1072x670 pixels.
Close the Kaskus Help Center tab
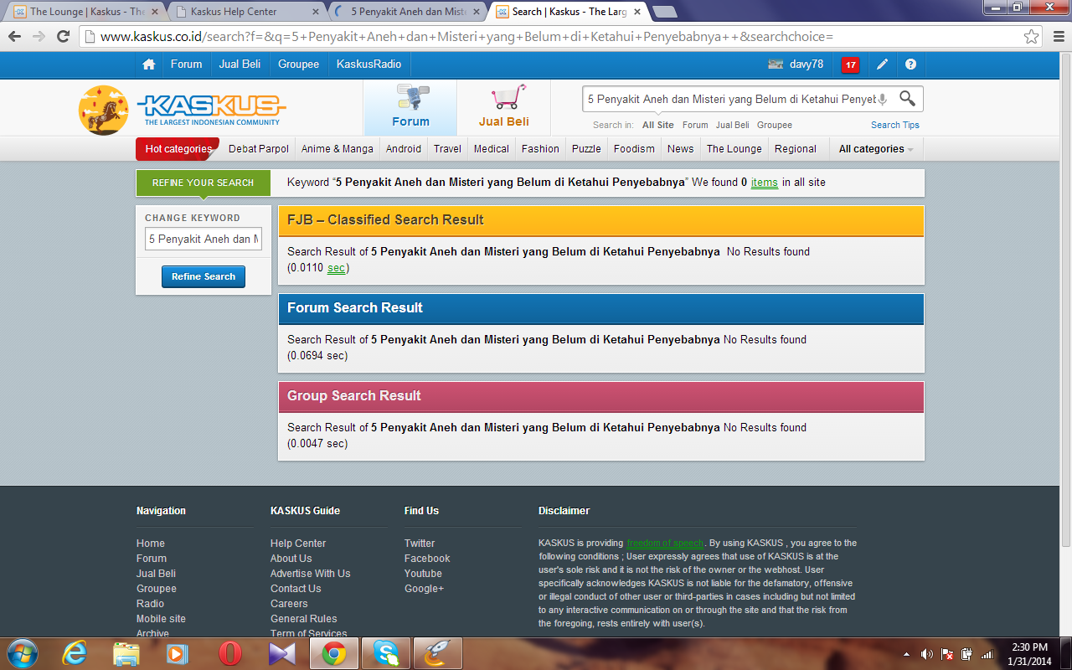click(x=315, y=12)
